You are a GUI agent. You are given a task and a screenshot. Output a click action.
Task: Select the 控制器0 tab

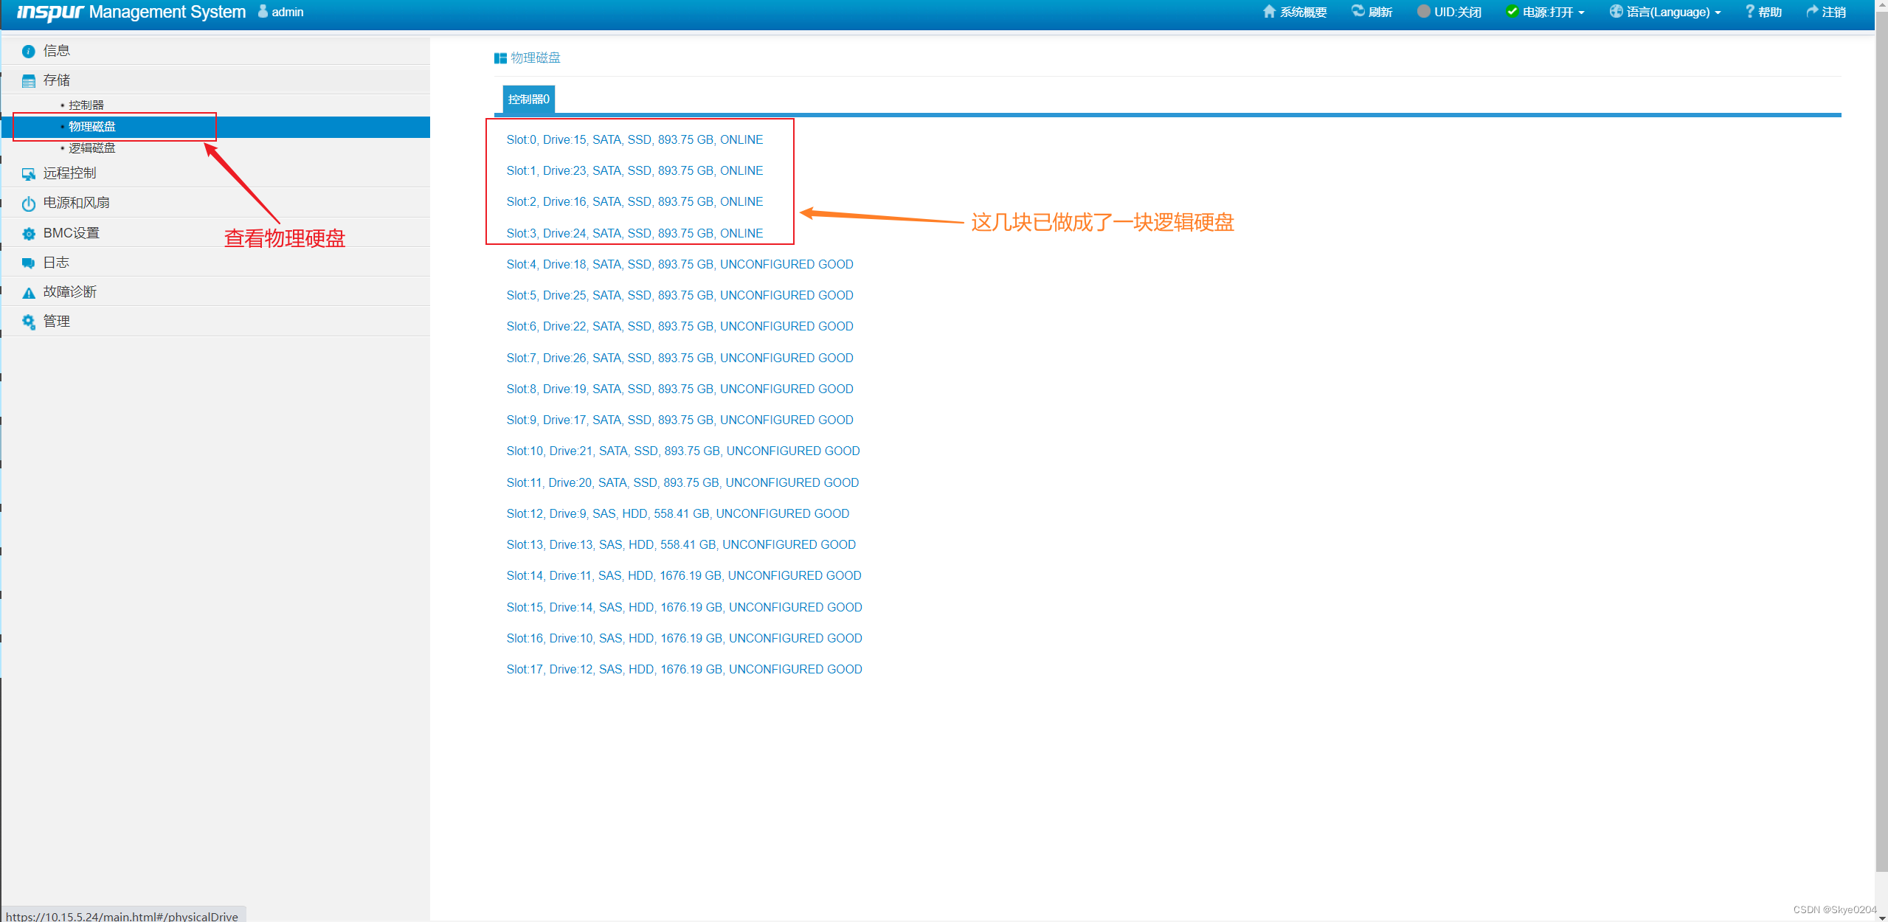coord(528,100)
